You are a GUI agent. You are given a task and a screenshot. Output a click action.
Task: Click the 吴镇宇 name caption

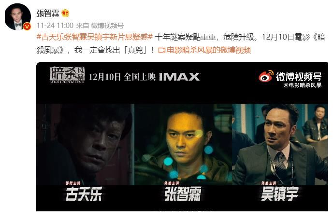[x=280, y=193]
